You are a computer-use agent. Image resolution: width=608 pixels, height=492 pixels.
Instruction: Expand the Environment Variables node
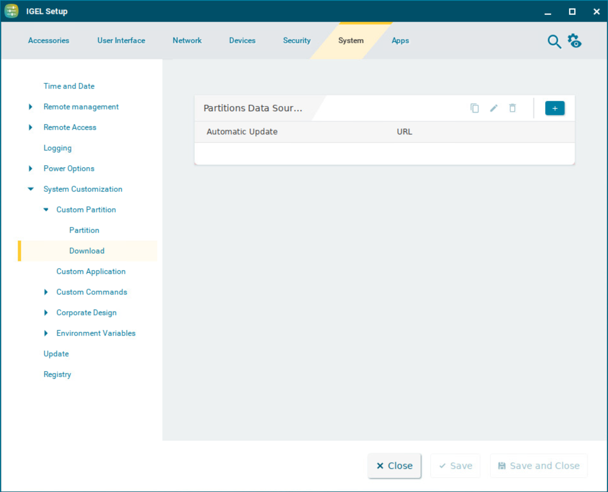pos(46,333)
